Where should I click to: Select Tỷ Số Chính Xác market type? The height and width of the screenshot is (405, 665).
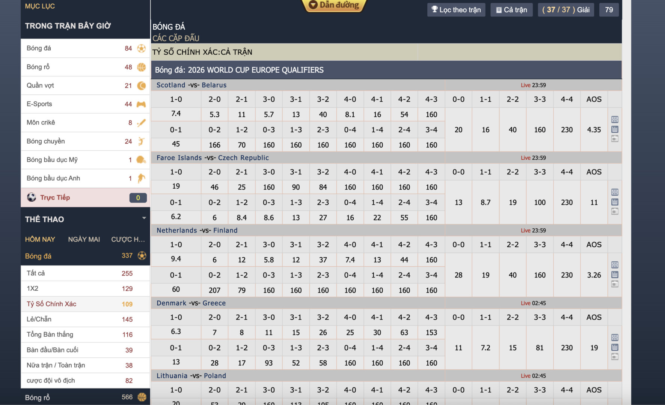pos(51,304)
